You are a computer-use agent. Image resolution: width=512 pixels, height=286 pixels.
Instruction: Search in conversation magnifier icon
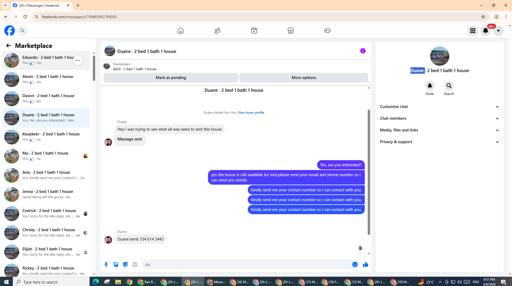pyautogui.click(x=449, y=86)
